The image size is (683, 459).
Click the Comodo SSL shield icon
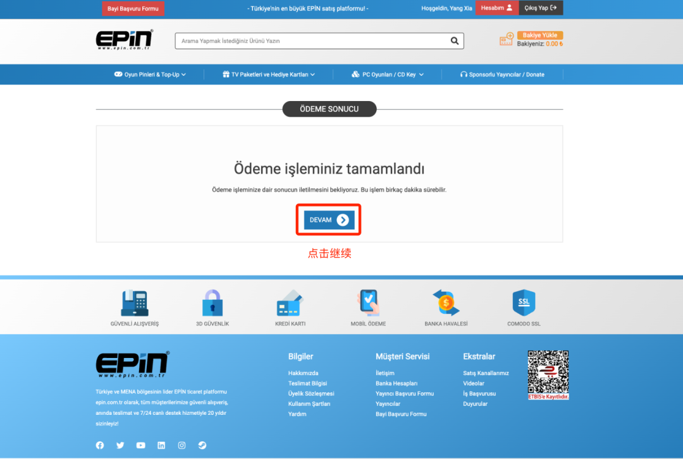click(524, 302)
